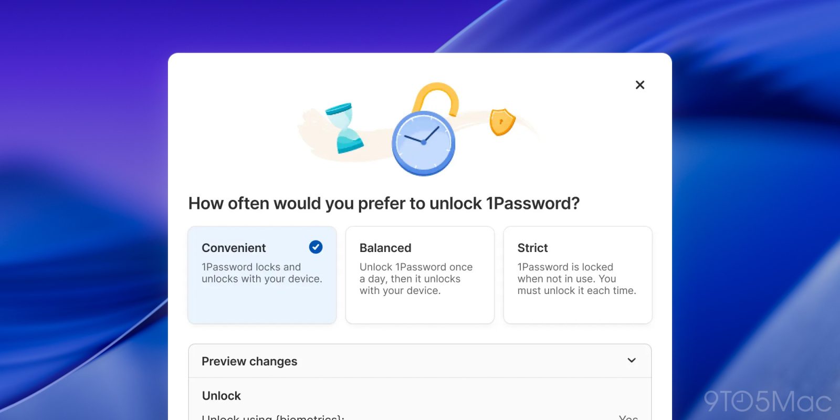Collapse Preview changes using the chevron arrow
Image resolution: width=840 pixels, height=420 pixels.
point(632,361)
